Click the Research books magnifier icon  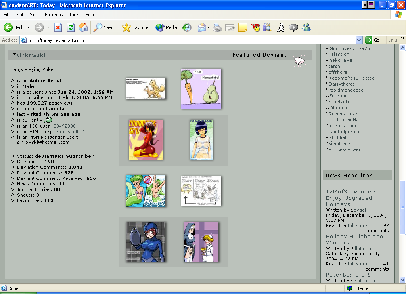(268, 27)
